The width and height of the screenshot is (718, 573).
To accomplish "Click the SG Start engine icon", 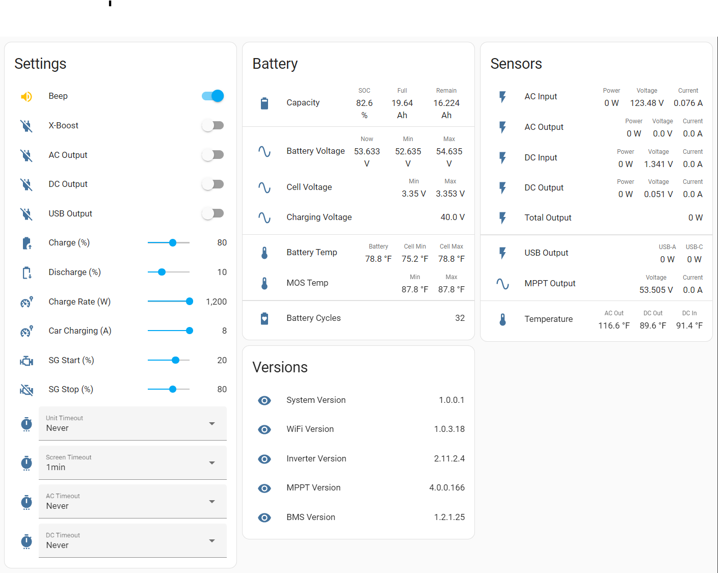I will [x=26, y=360].
